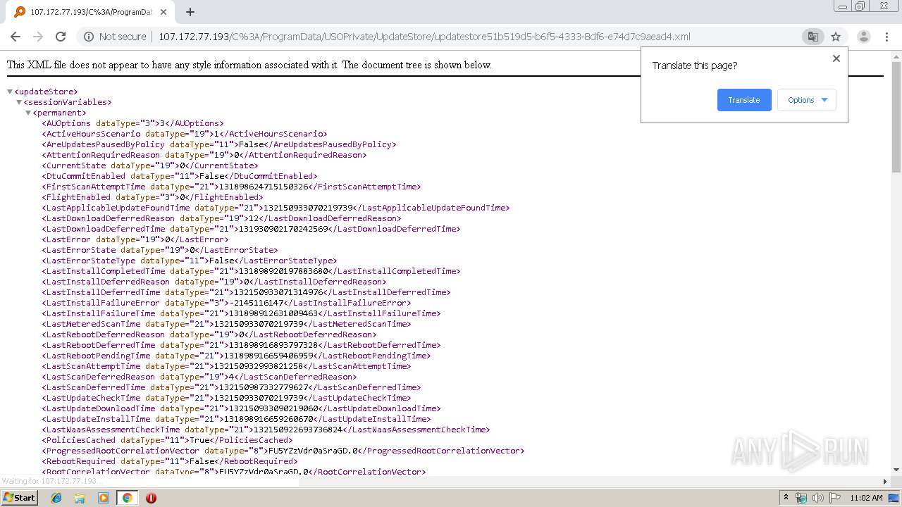Click the FirstScanAttemptTime line
This screenshot has height=507, width=902.
231,187
